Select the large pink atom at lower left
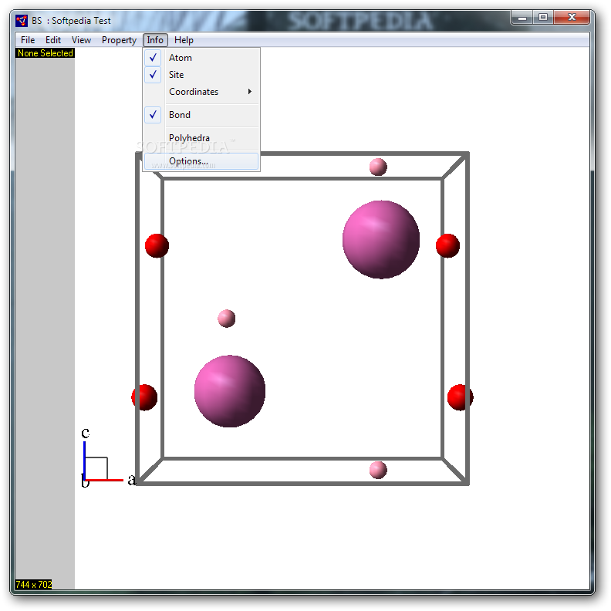 click(x=230, y=391)
